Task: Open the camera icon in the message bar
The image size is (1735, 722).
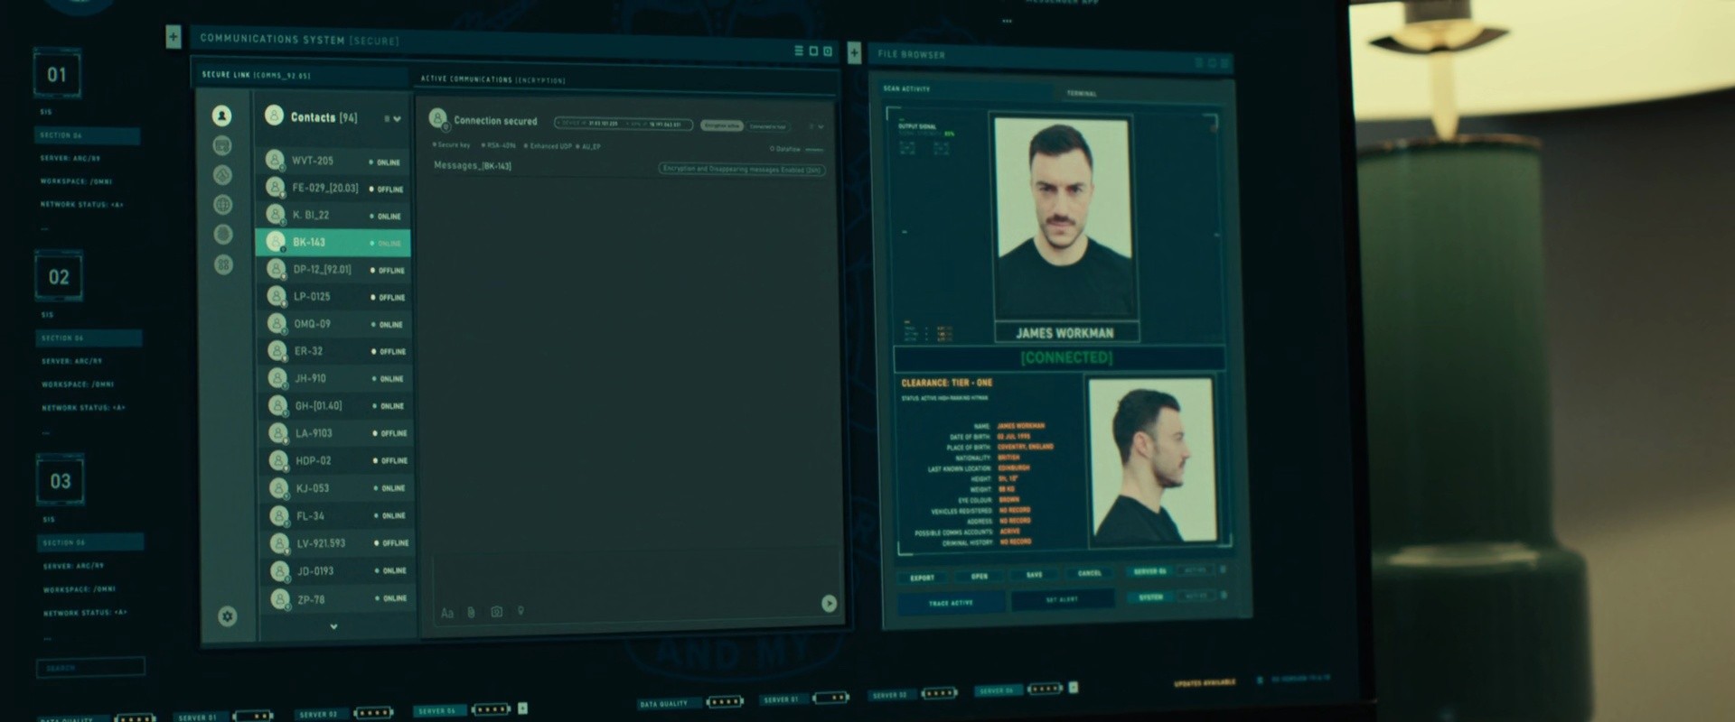Action: click(x=496, y=611)
